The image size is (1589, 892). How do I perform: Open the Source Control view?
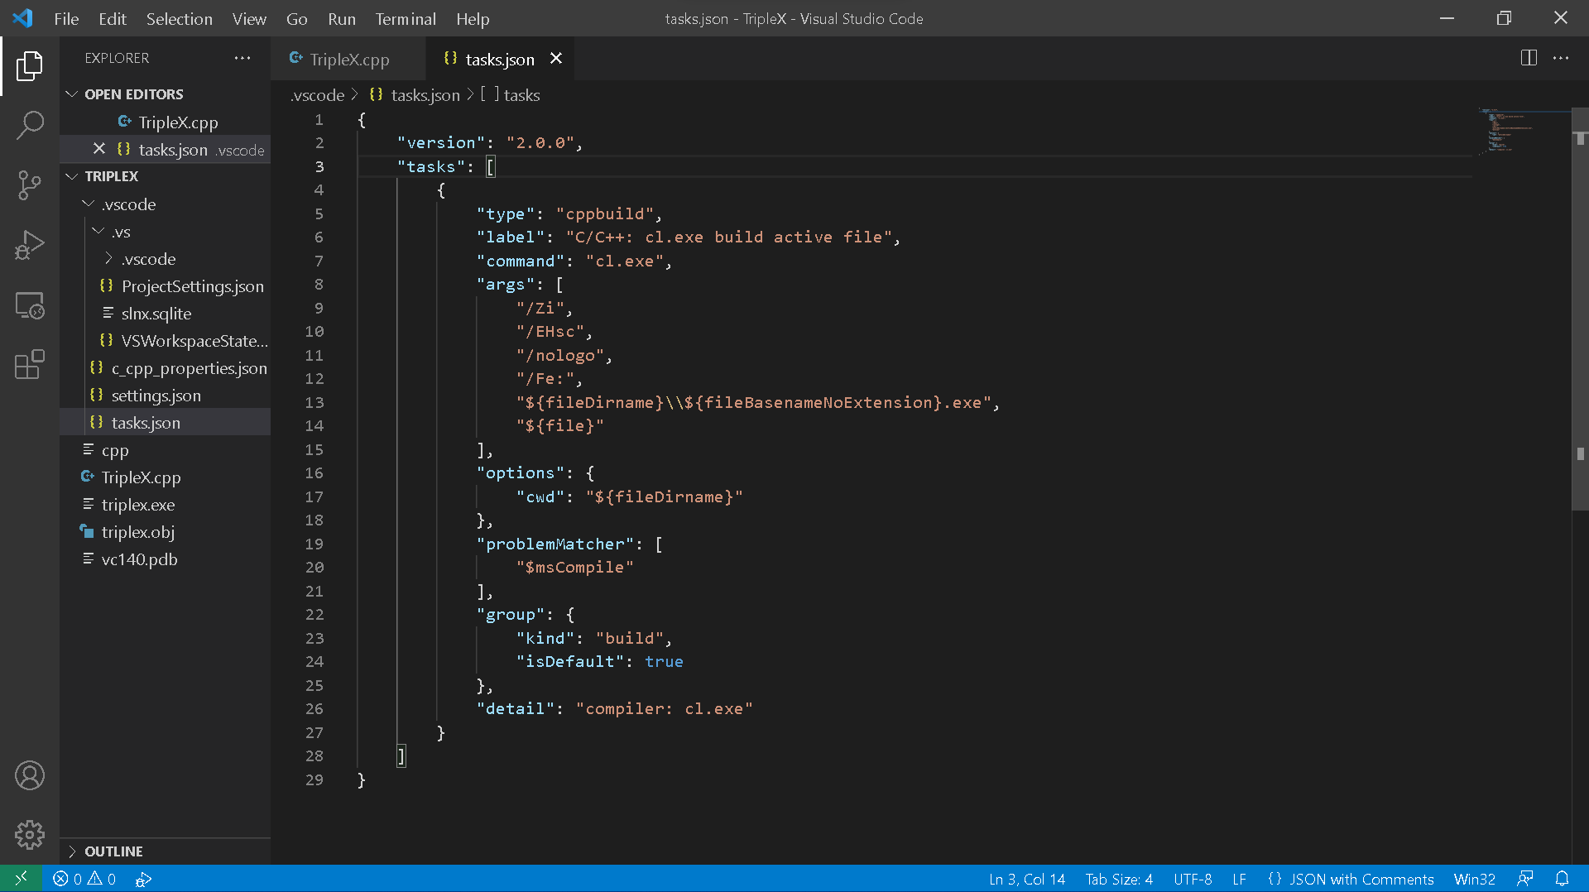click(x=30, y=185)
